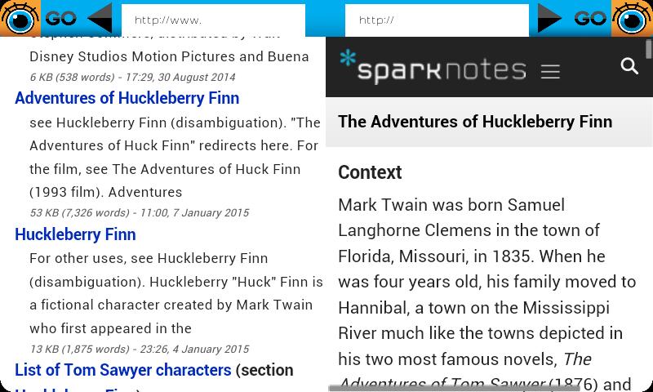Screen dimensions: 653x392
Task: Open the List of Tom Sawyer characters link
Action: 123,370
